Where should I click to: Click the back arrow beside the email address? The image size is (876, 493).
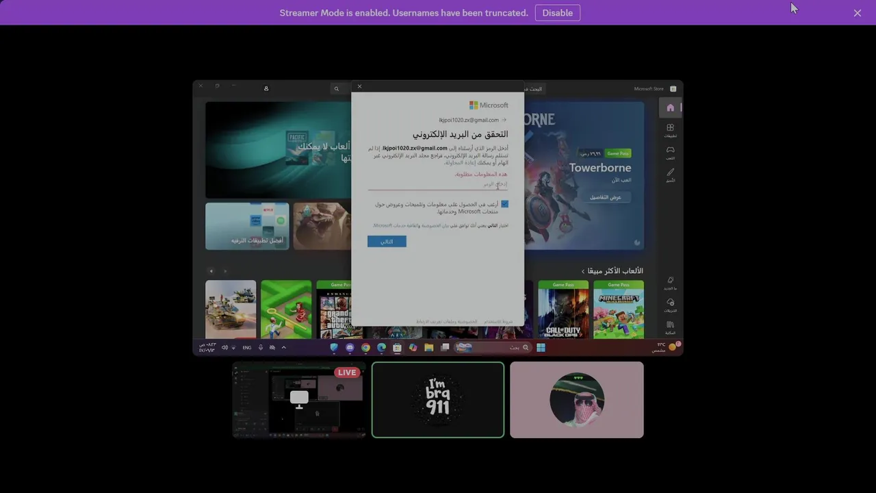tap(504, 120)
